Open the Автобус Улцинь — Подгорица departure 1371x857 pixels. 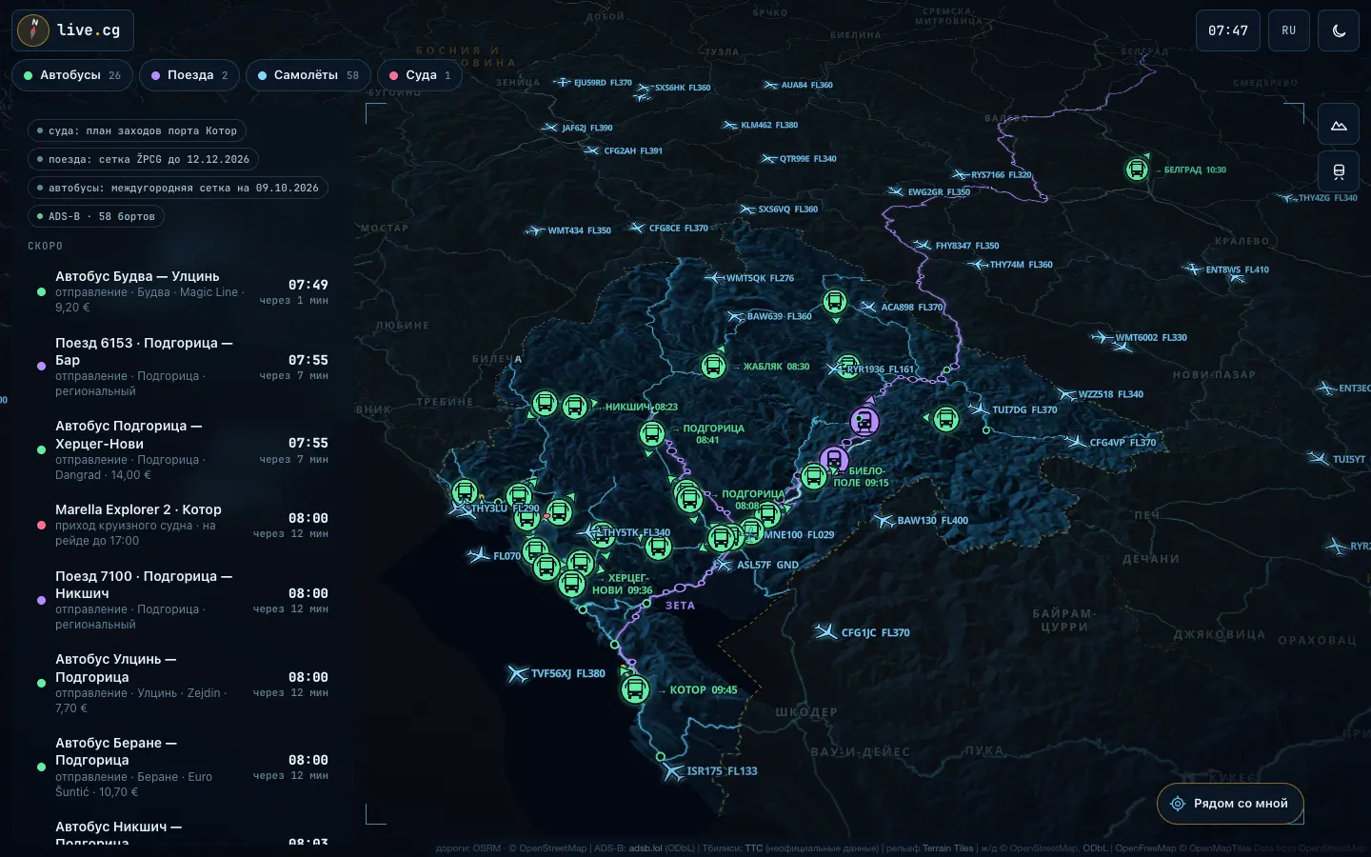[181, 683]
